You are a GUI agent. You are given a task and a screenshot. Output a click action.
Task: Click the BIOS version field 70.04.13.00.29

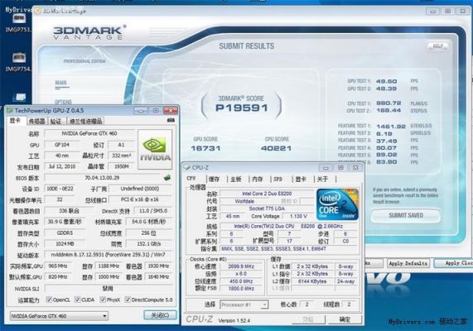[x=102, y=178]
